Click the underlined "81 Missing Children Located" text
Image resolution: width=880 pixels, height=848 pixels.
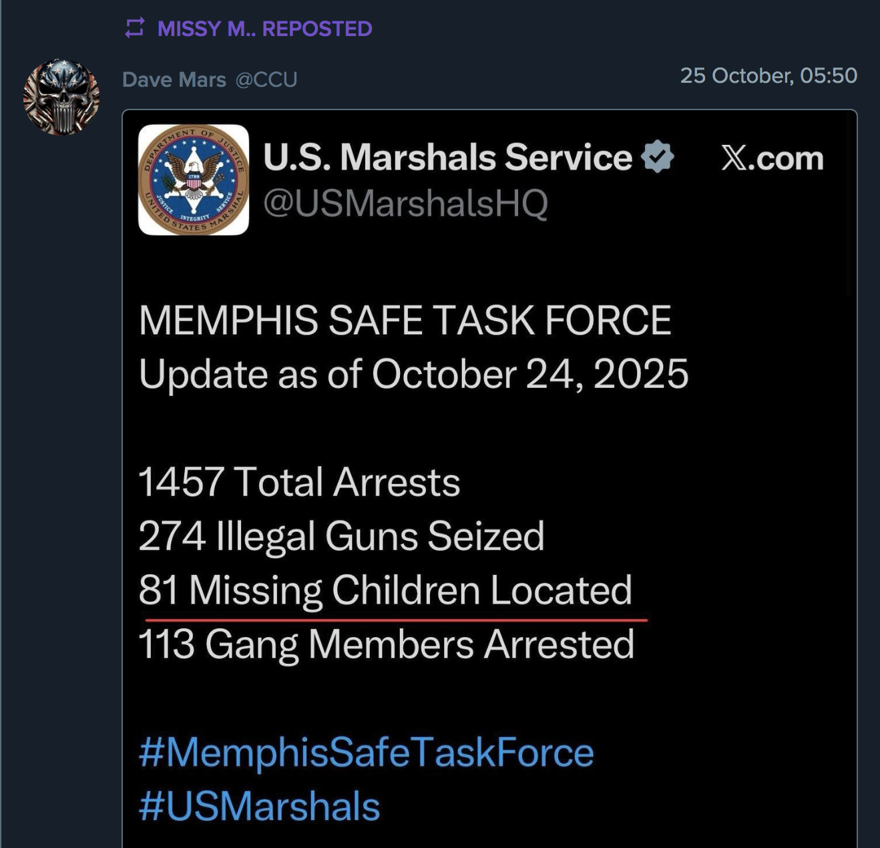pyautogui.click(x=385, y=590)
